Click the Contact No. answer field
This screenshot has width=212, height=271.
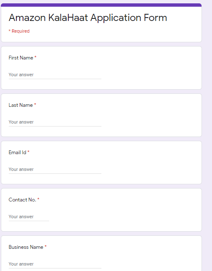(x=29, y=217)
